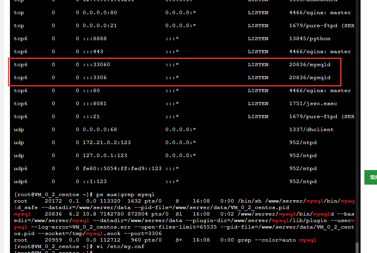Click LISTEN in the :::8081 row
Viewport: 377px width, 253px height.
click(258, 103)
